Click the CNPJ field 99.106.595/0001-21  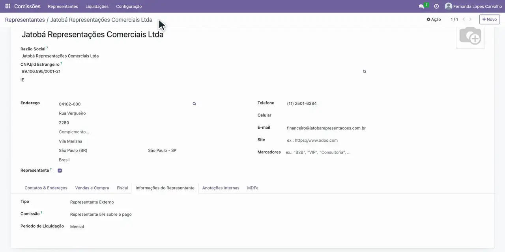41,71
